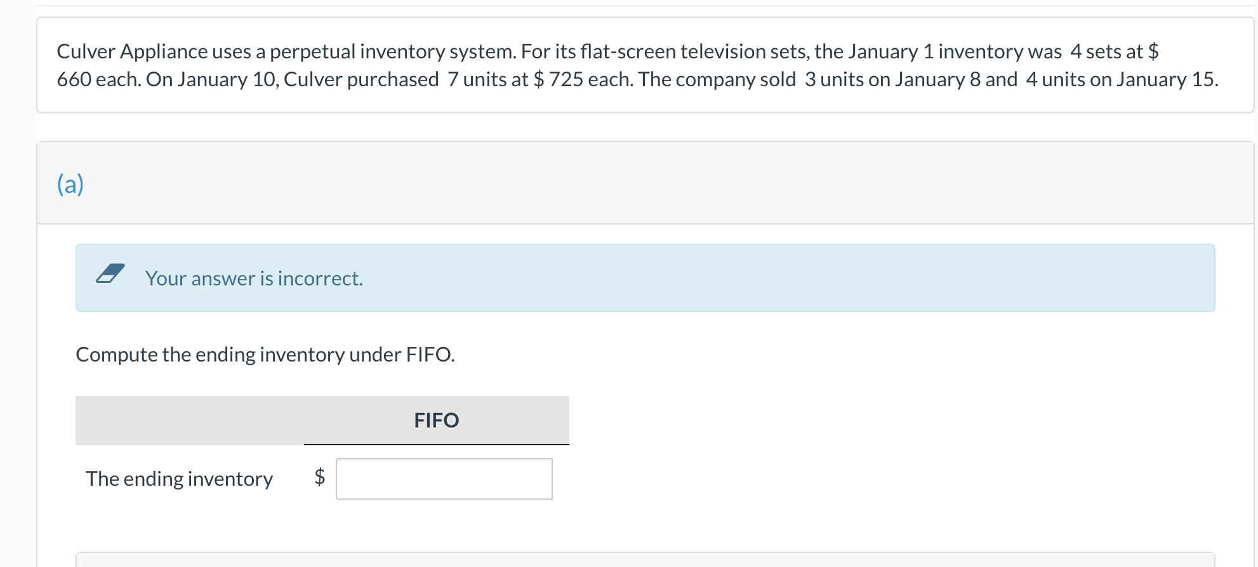Click '4 sets at $' text

(x=1114, y=51)
